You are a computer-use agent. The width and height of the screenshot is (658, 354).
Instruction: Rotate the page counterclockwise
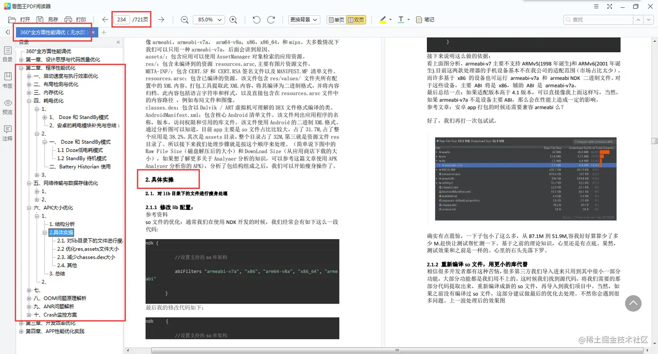256,20
